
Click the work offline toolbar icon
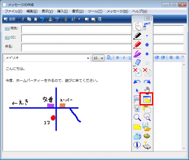(x=100, y=19)
